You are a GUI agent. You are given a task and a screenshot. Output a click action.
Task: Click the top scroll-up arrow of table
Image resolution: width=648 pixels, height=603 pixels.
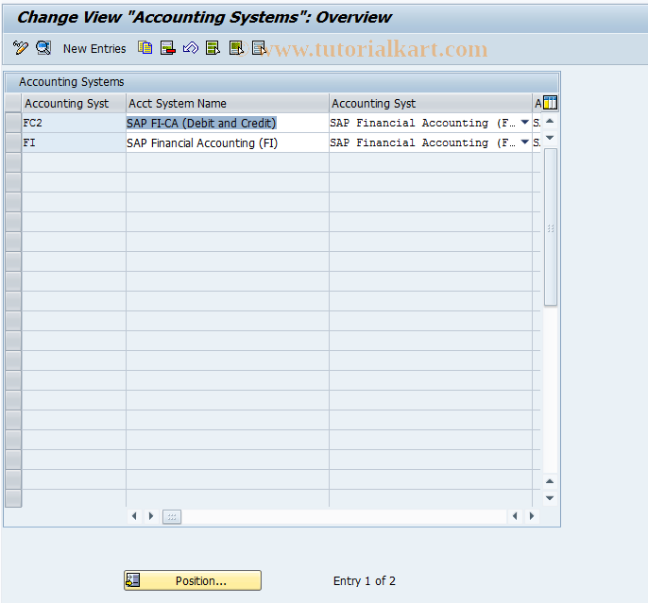[550, 122]
